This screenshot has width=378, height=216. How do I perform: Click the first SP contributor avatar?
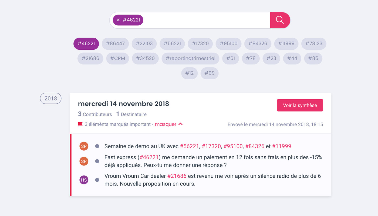click(84, 146)
